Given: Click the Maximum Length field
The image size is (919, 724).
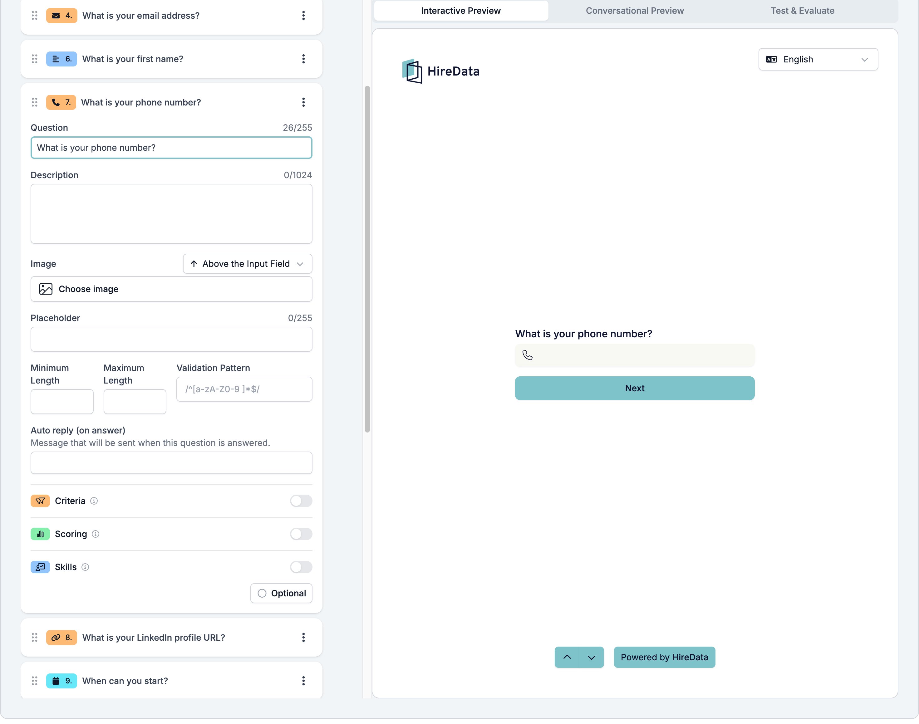Looking at the screenshot, I should coord(135,402).
